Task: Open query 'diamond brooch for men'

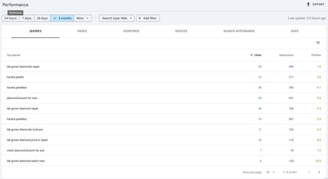Action: click(22, 98)
